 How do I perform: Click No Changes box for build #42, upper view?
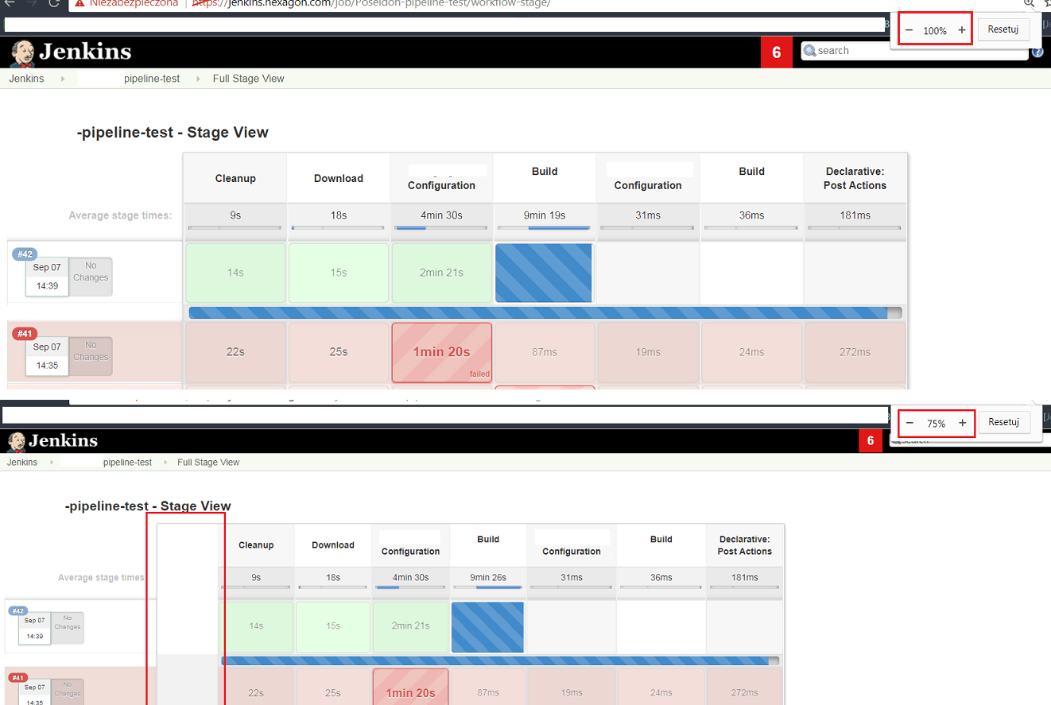click(91, 277)
